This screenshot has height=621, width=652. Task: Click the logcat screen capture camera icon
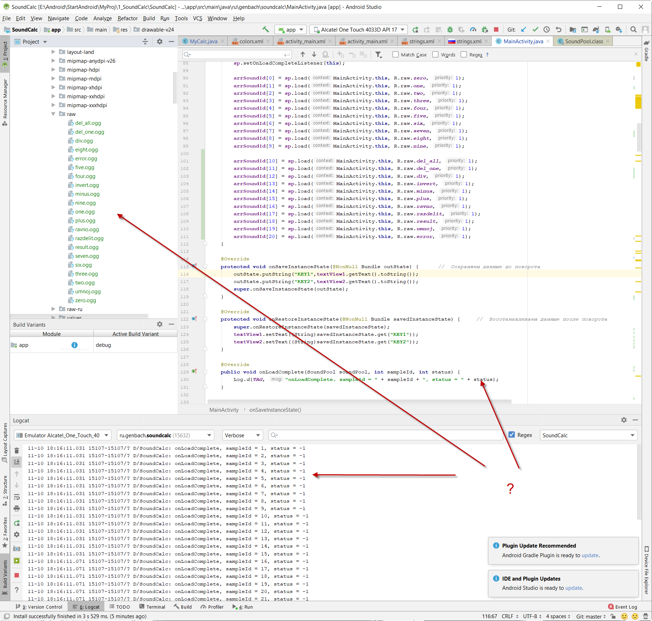click(16, 549)
